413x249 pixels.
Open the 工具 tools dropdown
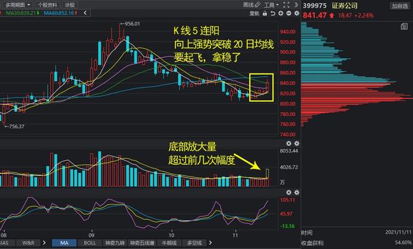271,5
